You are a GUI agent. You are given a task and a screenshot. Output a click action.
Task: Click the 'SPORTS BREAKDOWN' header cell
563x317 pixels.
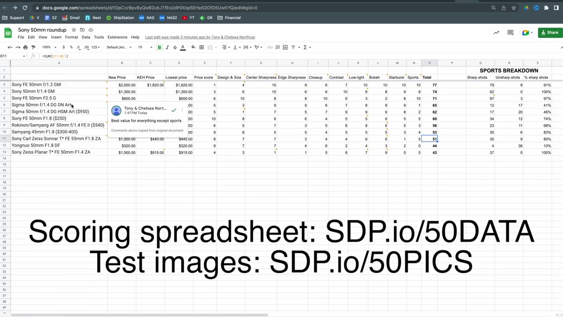coord(509,70)
